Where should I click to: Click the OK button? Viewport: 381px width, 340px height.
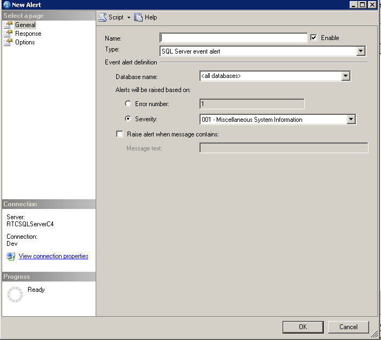click(303, 327)
